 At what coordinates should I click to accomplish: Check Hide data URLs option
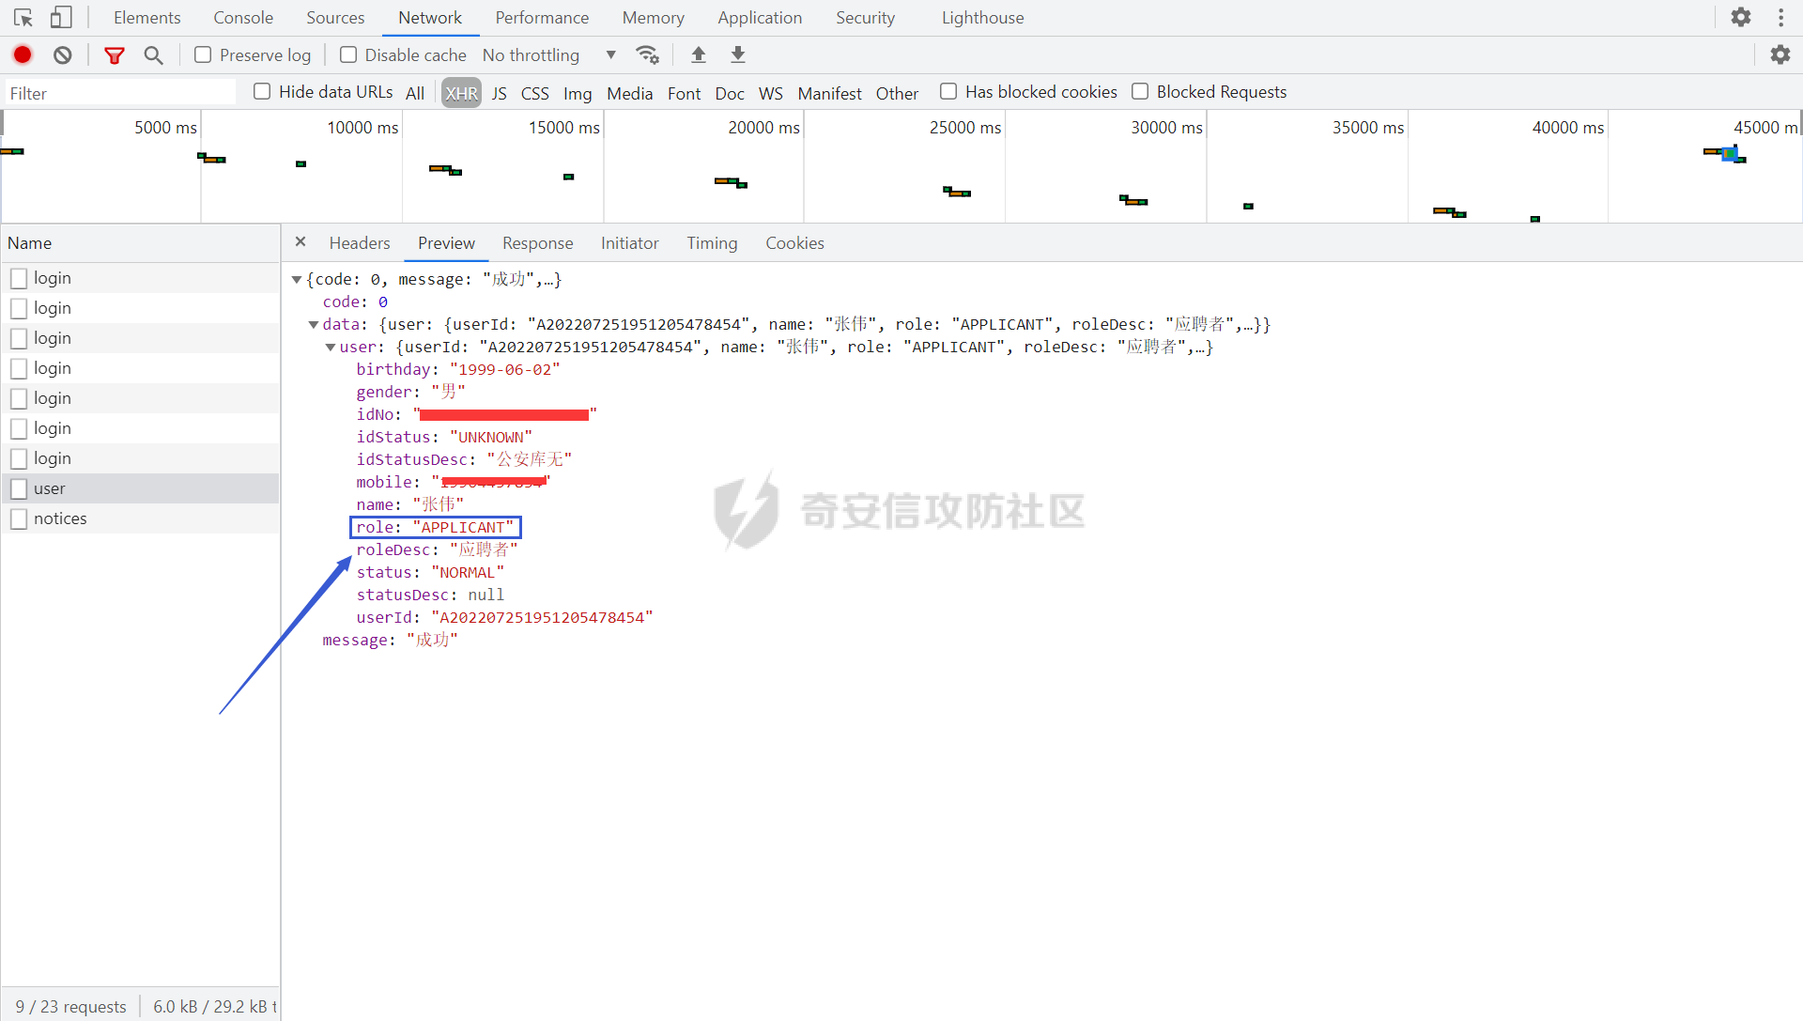click(x=262, y=91)
